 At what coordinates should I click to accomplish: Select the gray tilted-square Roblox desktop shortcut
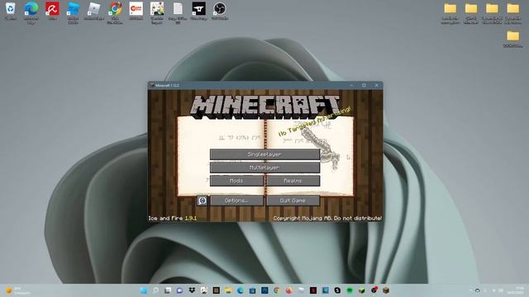(93, 11)
